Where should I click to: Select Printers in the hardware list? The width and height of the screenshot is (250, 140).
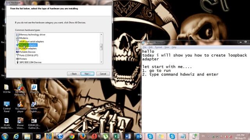[x=21, y=59]
